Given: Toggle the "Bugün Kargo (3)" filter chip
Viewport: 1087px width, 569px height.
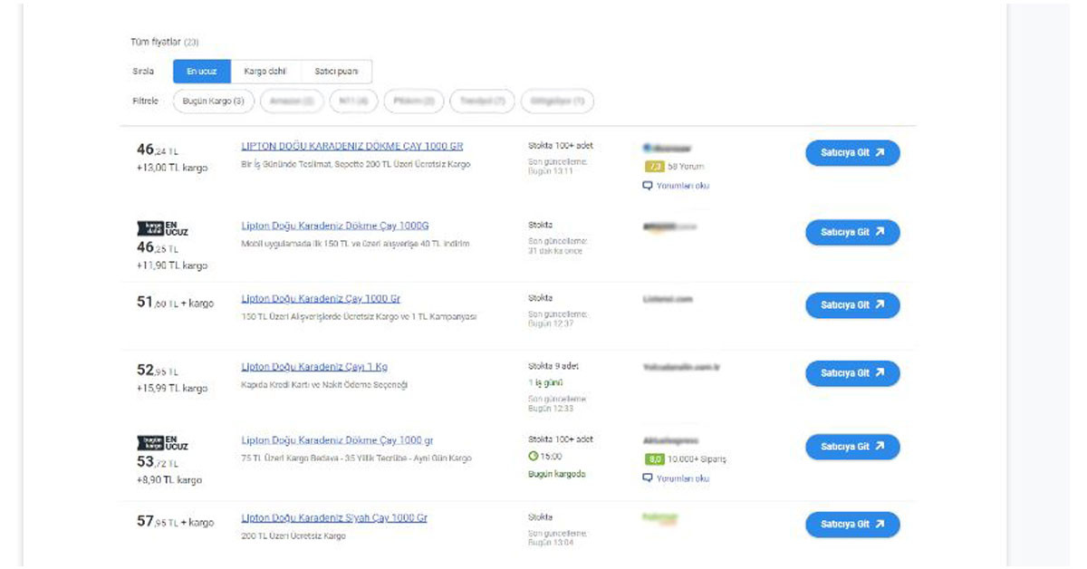Looking at the screenshot, I should click(214, 101).
